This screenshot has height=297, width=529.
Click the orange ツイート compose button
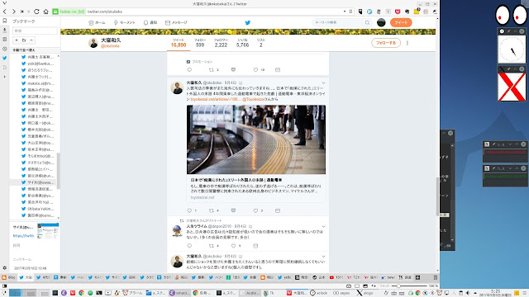[401, 22]
